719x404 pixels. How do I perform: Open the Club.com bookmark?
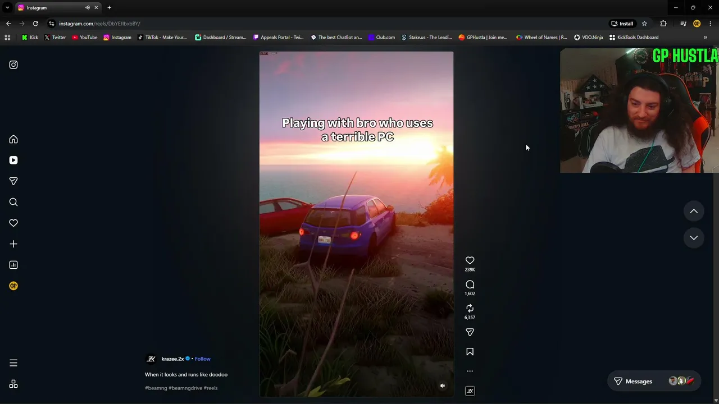pyautogui.click(x=381, y=38)
